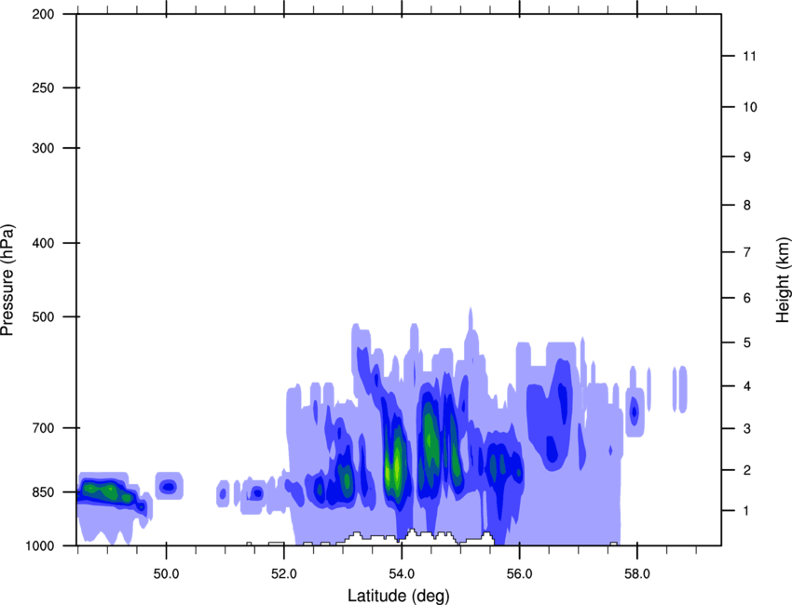Screen dimensions: 792x605
Task: Click the Pressure (hPa) axis title
Action: coord(7,280)
